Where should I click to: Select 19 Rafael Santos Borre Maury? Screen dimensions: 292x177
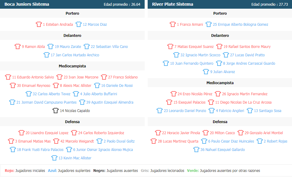pyautogui.click(x=247, y=47)
